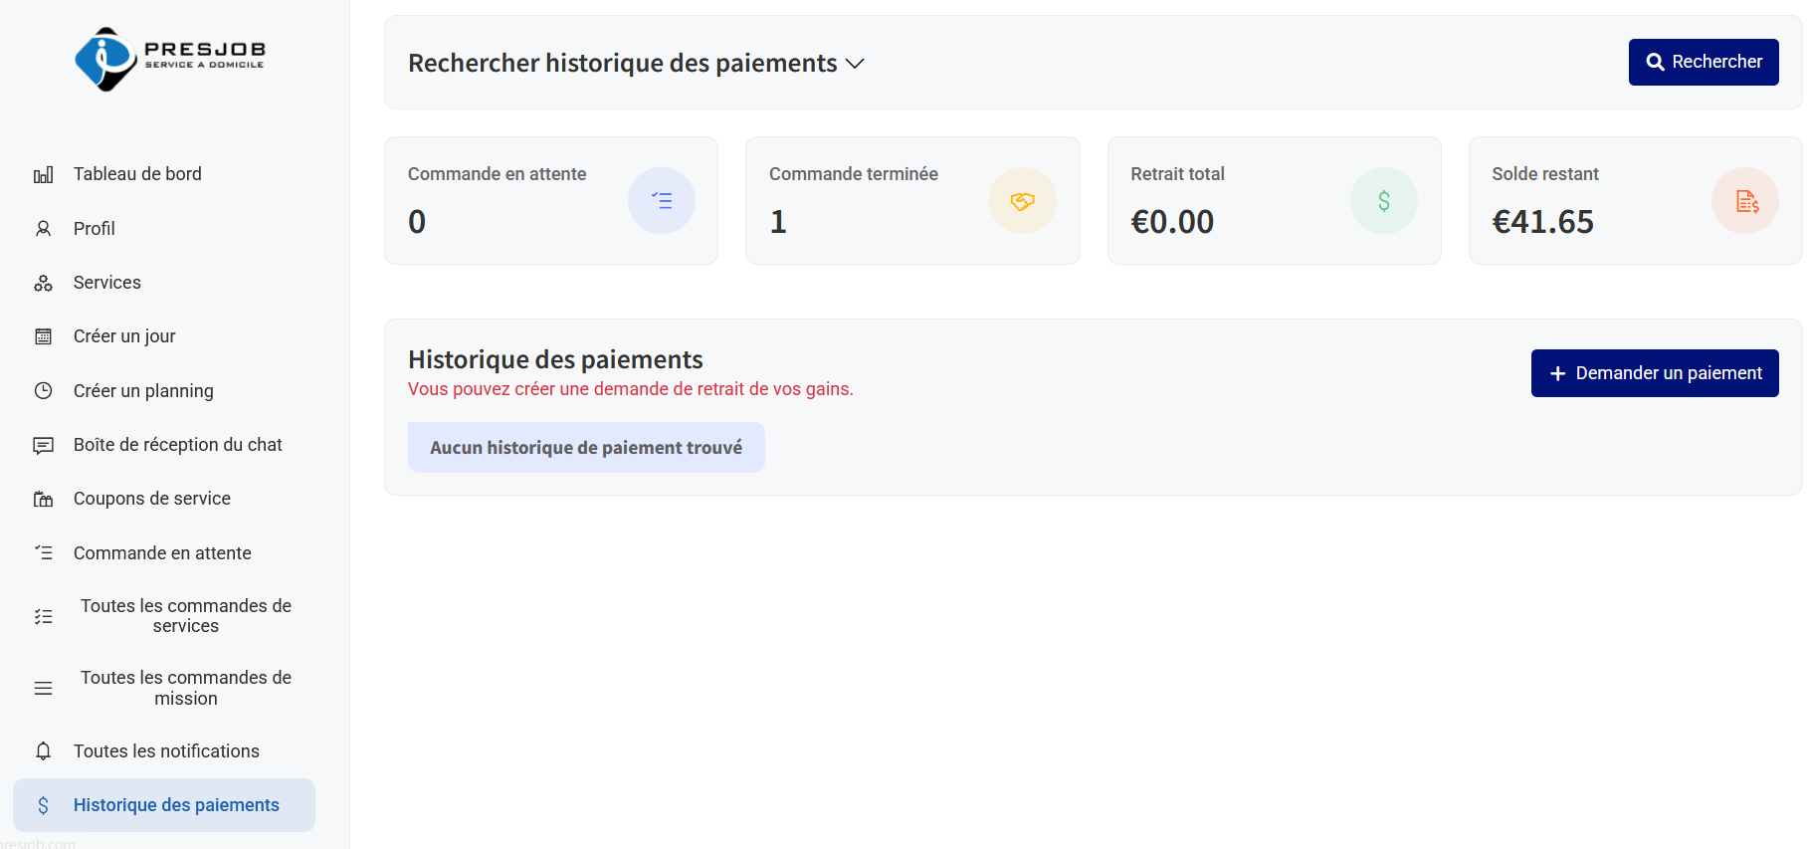
Task: Select the Profil person icon
Action: [44, 228]
